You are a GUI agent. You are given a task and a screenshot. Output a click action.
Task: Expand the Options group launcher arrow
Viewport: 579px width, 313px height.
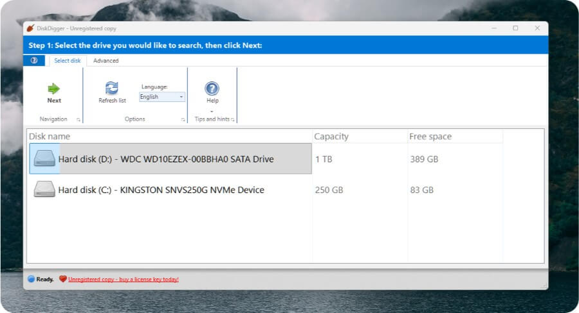point(183,120)
